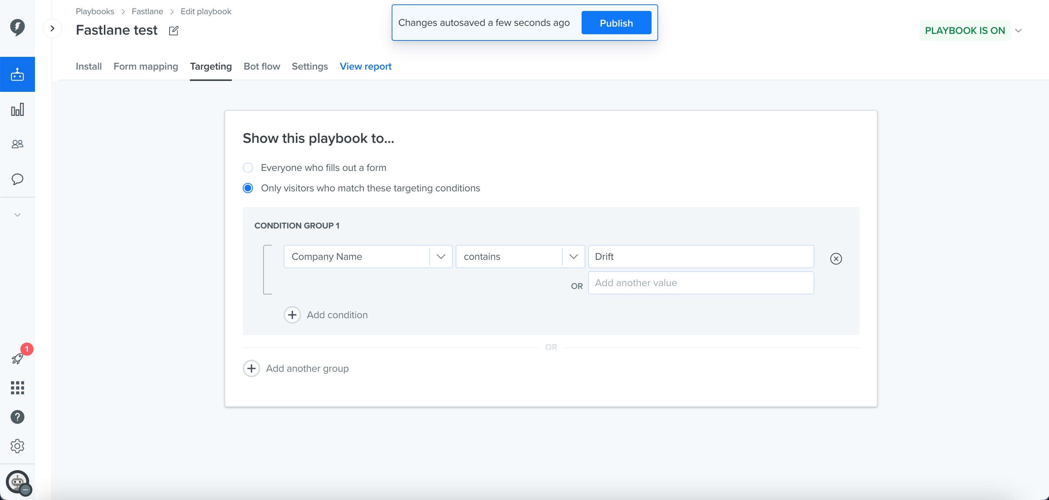Open the Conversations chat bubble icon
Screen dimensions: 1049x500
point(17,179)
